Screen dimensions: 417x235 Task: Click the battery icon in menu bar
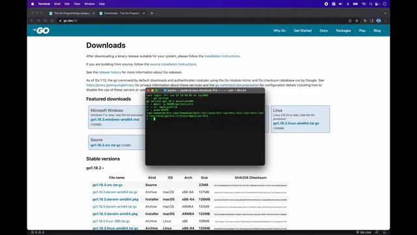pos(355,4)
